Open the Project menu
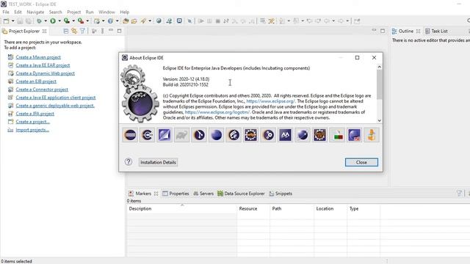Viewport: 470px width, 264px height. click(73, 12)
